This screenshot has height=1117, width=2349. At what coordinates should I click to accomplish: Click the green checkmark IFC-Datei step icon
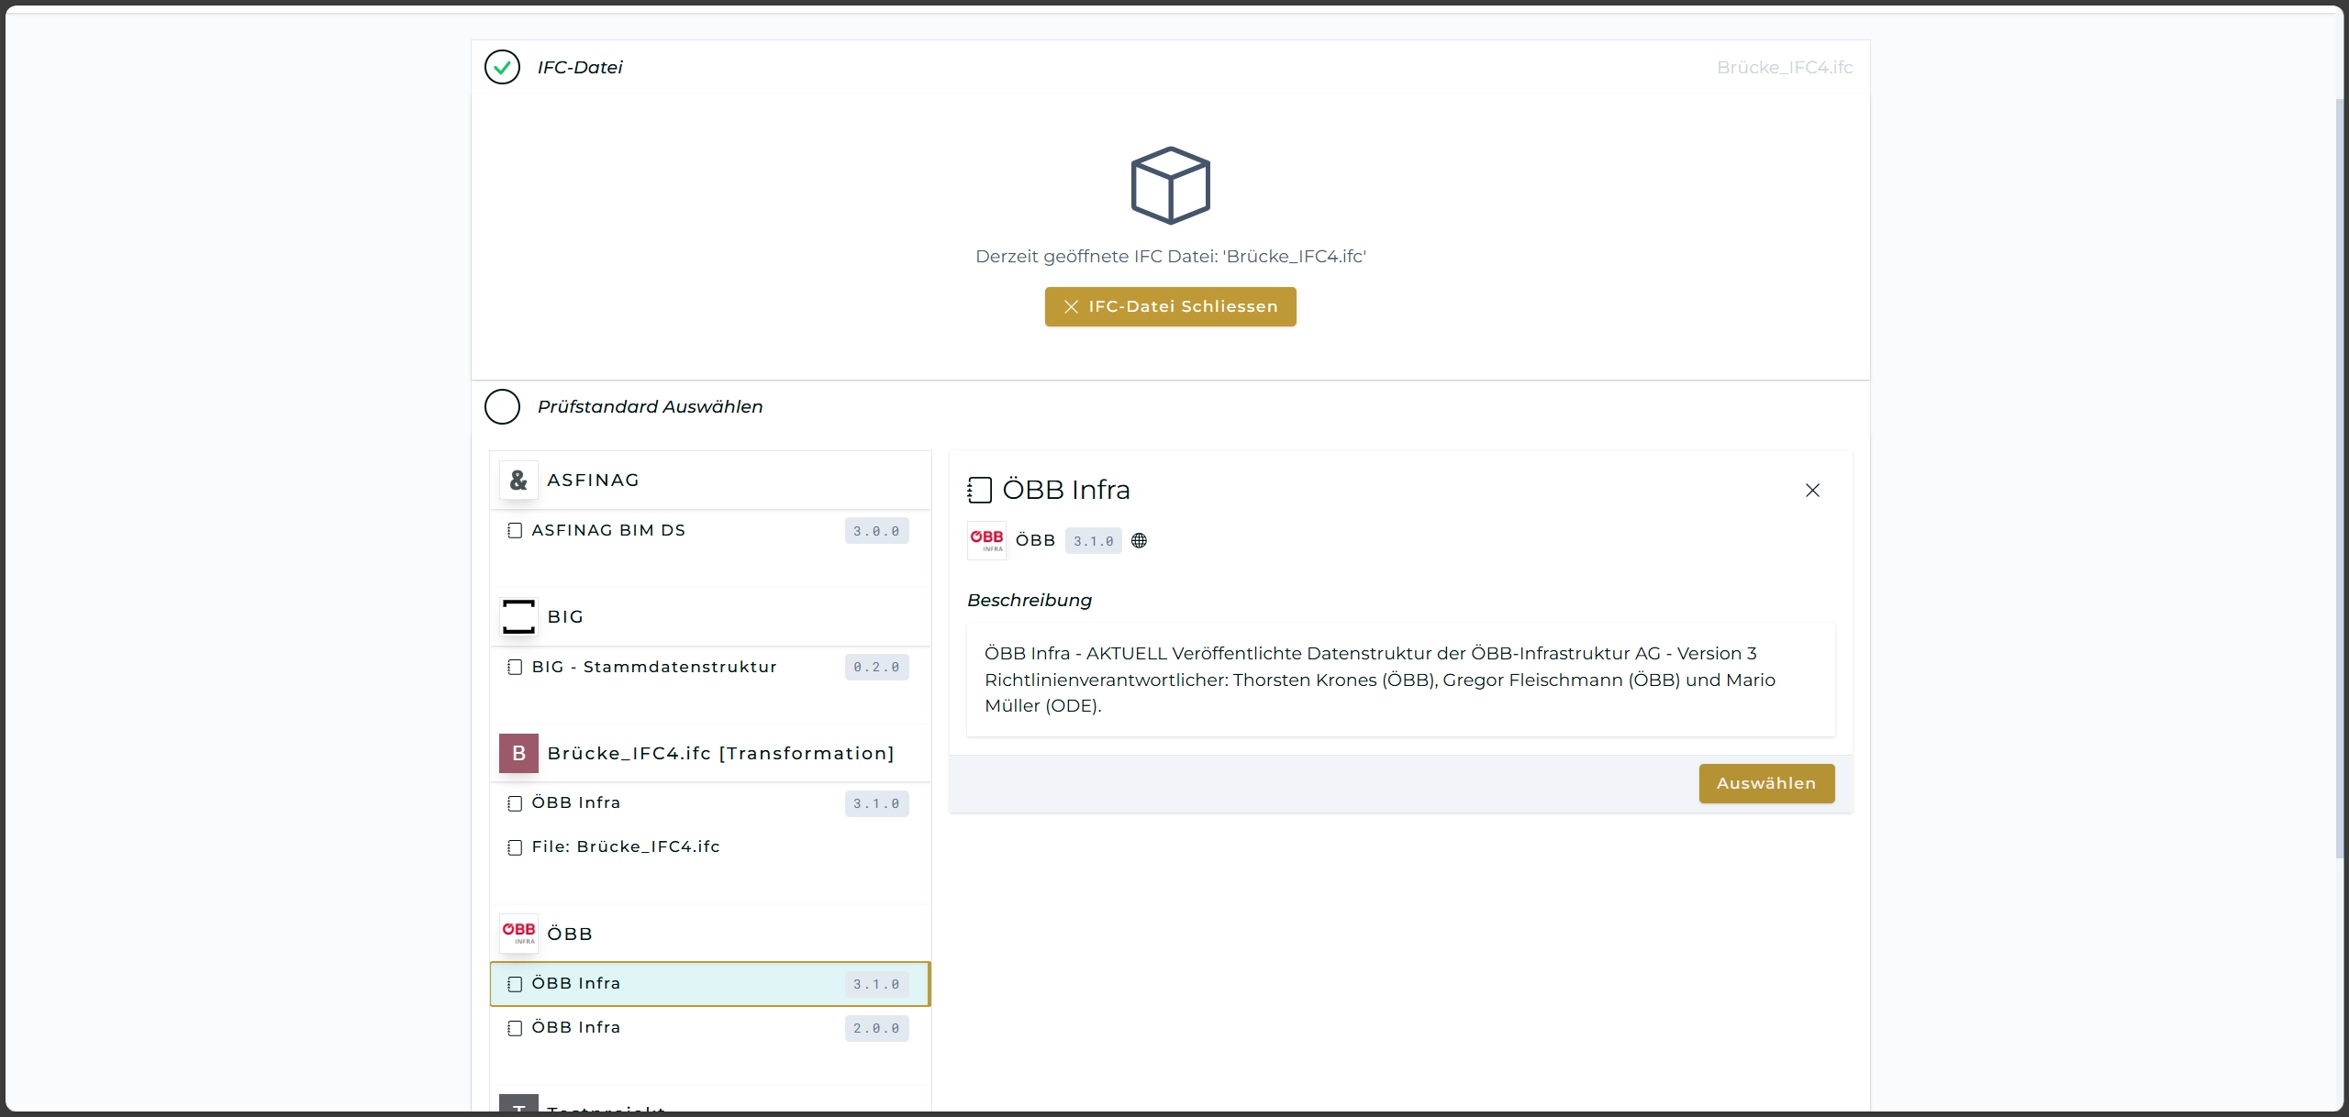(502, 67)
